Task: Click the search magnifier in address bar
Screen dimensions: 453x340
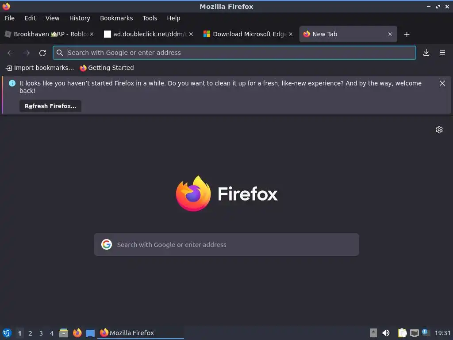Action: (x=60, y=53)
